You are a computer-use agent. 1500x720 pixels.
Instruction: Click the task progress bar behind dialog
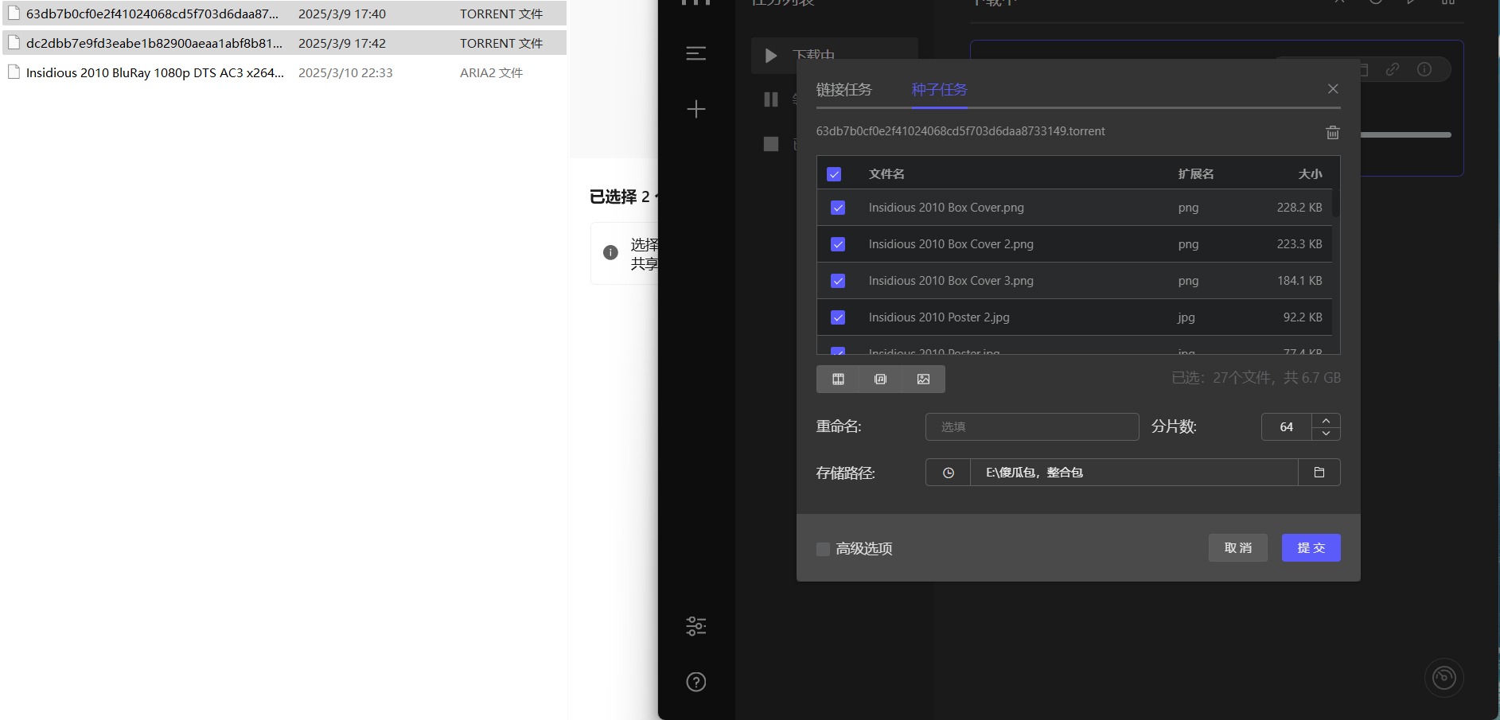[1406, 135]
